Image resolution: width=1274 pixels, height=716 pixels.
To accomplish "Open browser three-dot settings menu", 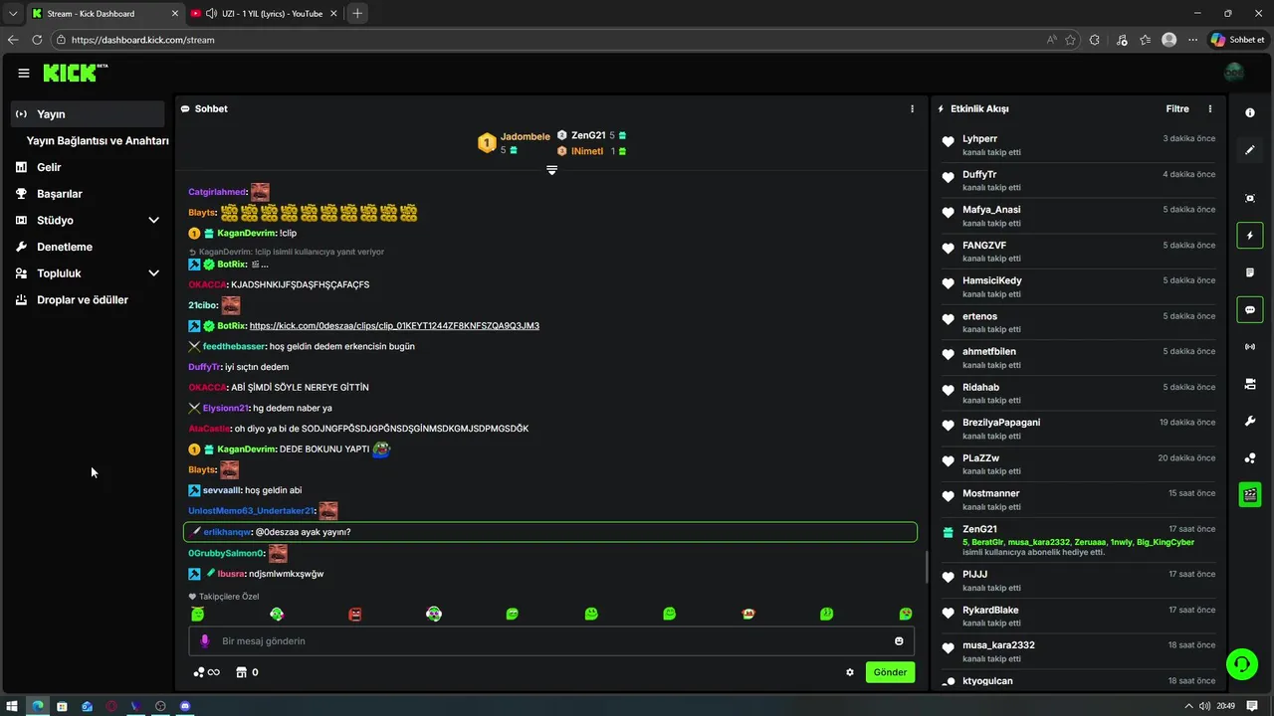I will pyautogui.click(x=1192, y=40).
